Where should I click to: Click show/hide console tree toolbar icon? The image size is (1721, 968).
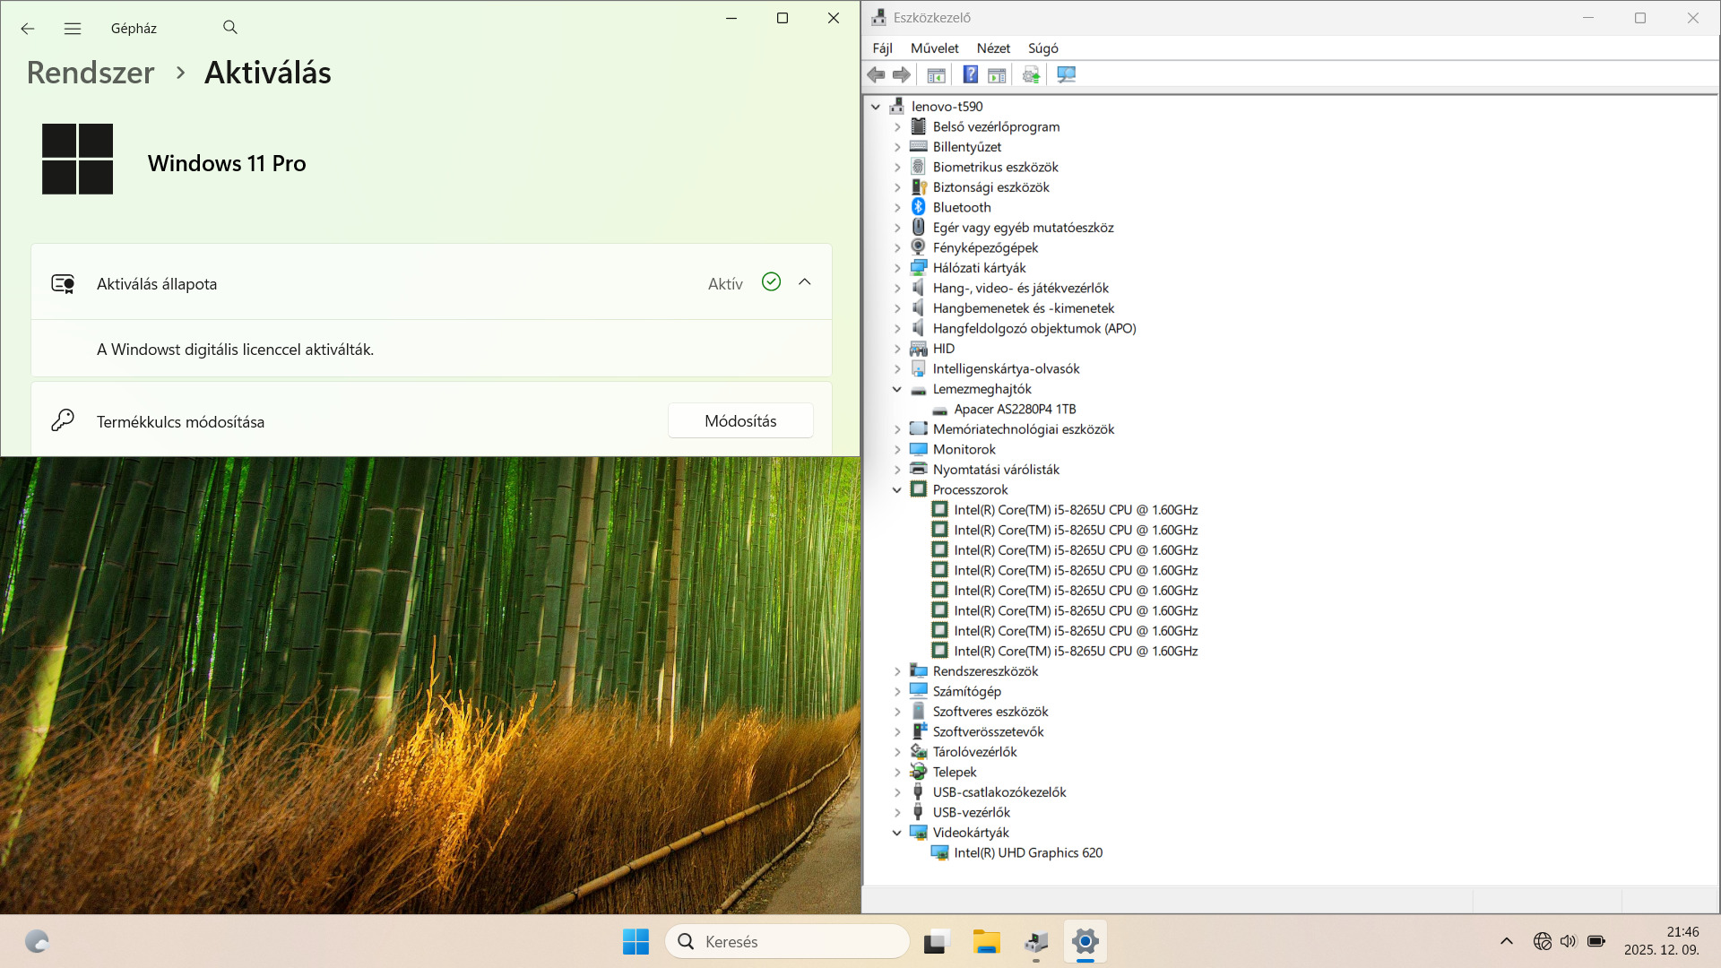click(x=936, y=75)
